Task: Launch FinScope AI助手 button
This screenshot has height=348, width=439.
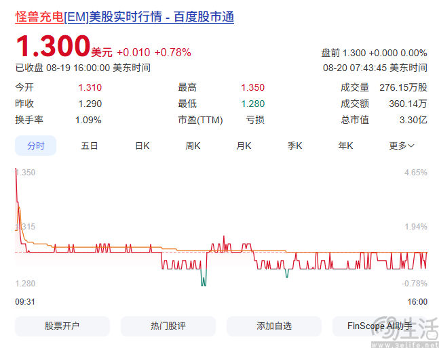Action: pyautogui.click(x=380, y=326)
